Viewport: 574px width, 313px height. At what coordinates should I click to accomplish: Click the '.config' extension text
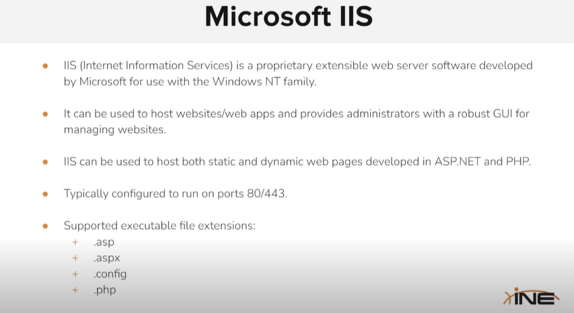tap(110, 274)
